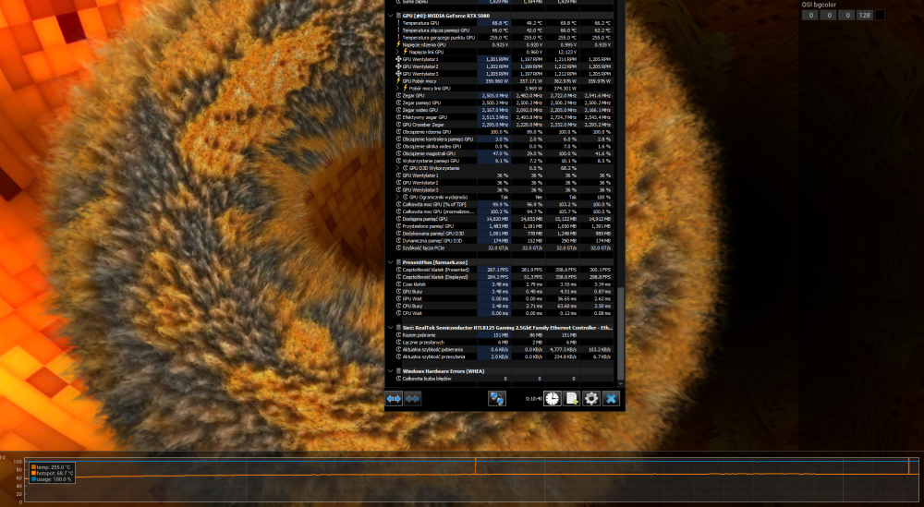This screenshot has height=507, width=924.
Task: Click the icon beside Efektywny zegar GPU
Action: pyautogui.click(x=399, y=117)
